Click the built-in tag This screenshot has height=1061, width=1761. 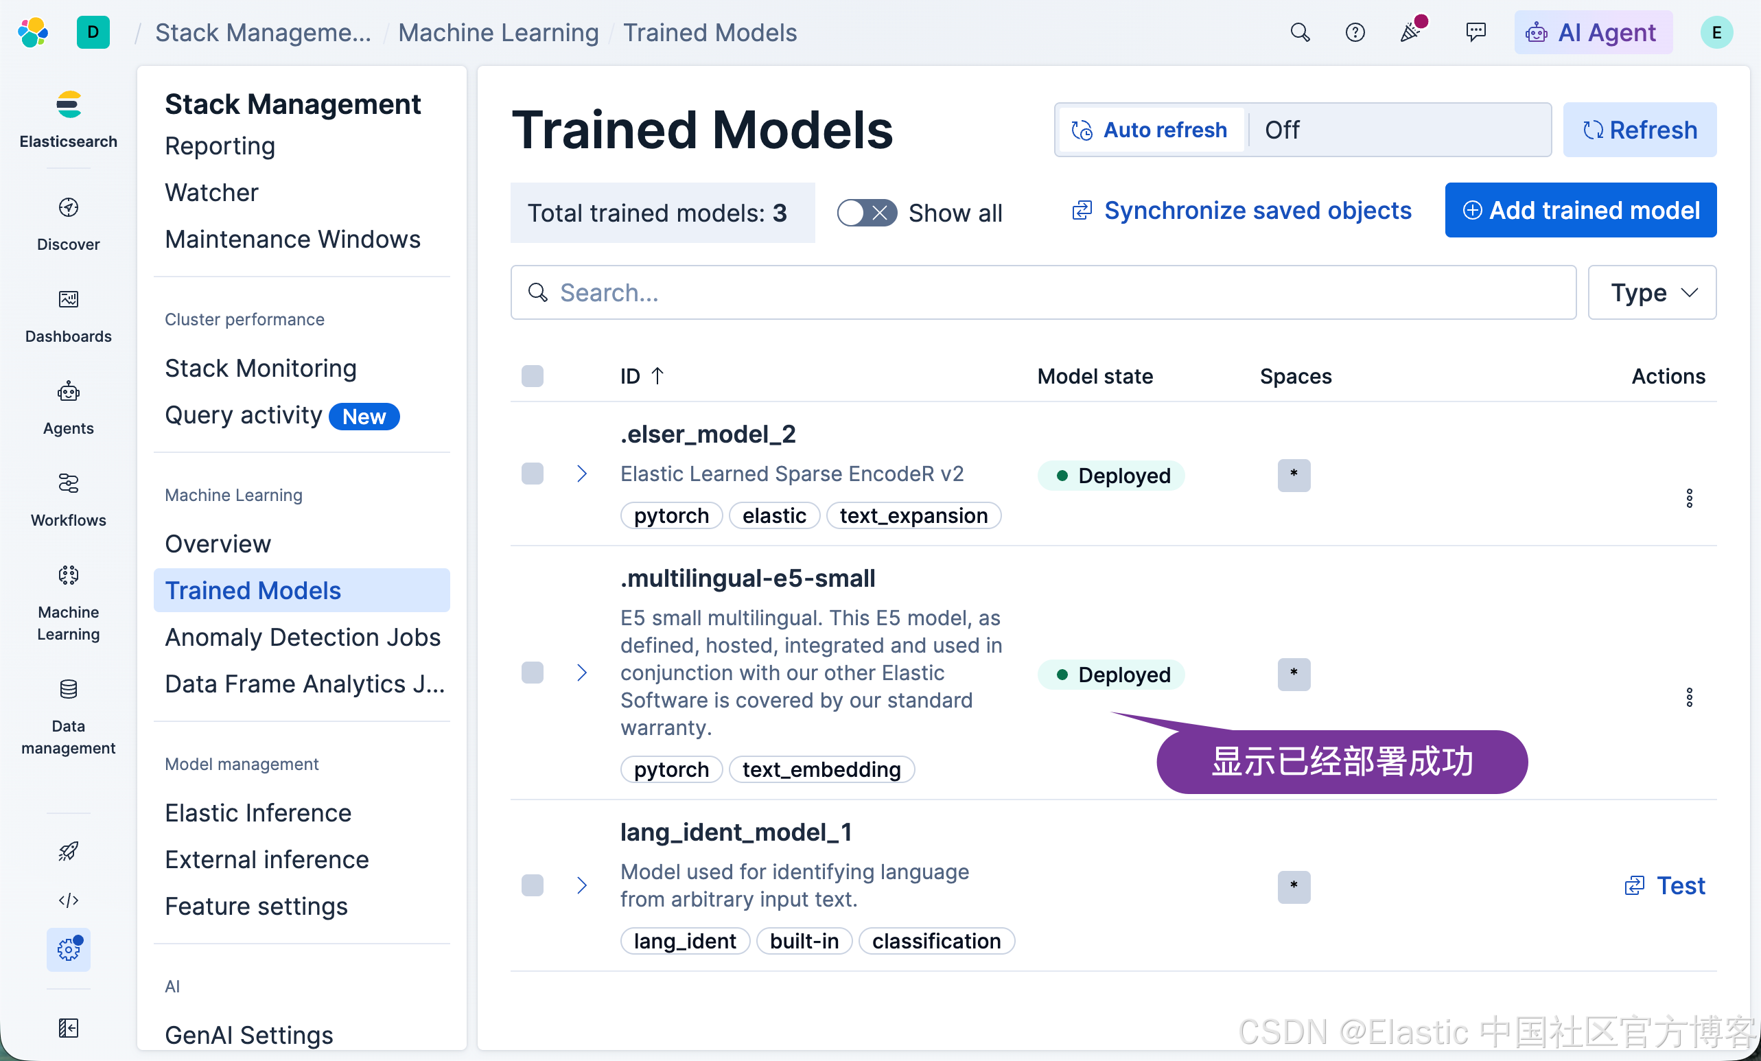pos(804,940)
